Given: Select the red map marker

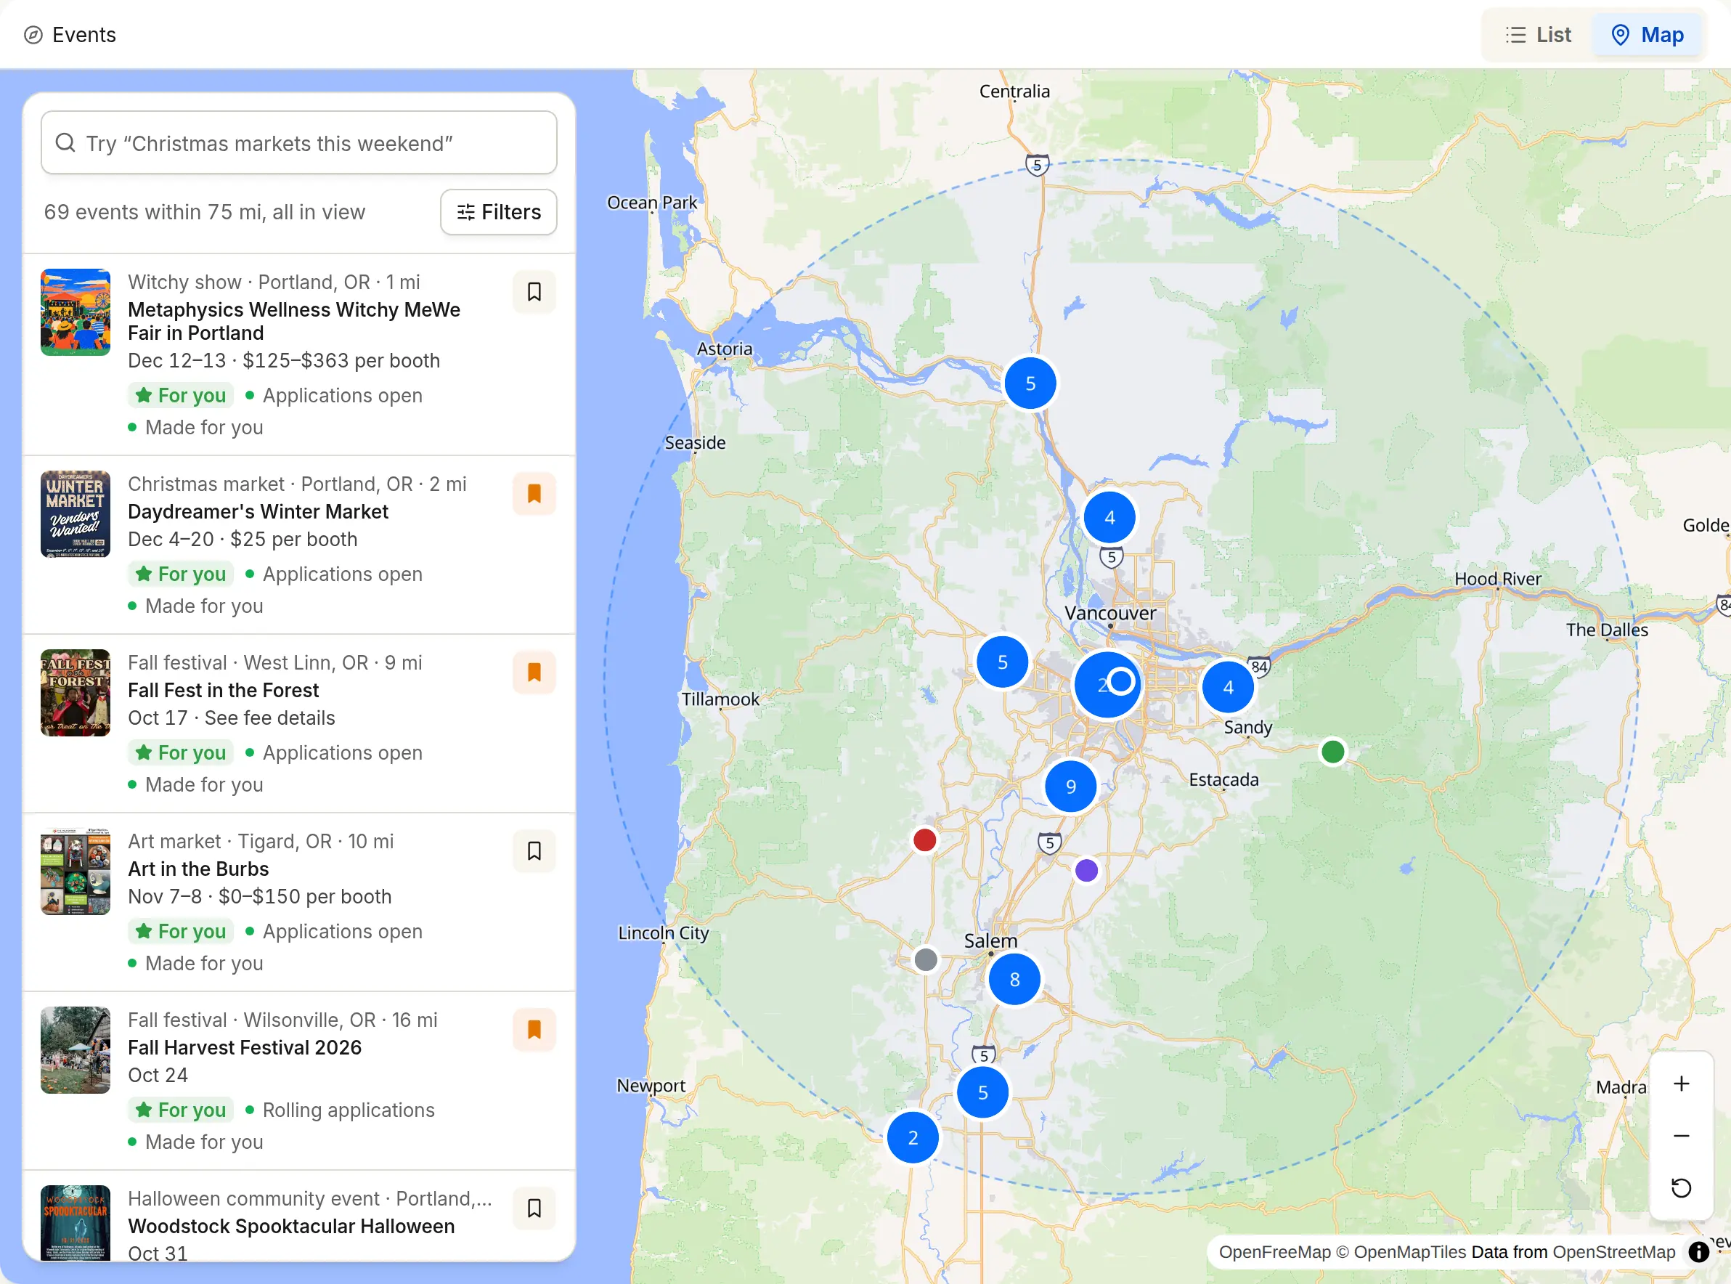Looking at the screenshot, I should (924, 840).
